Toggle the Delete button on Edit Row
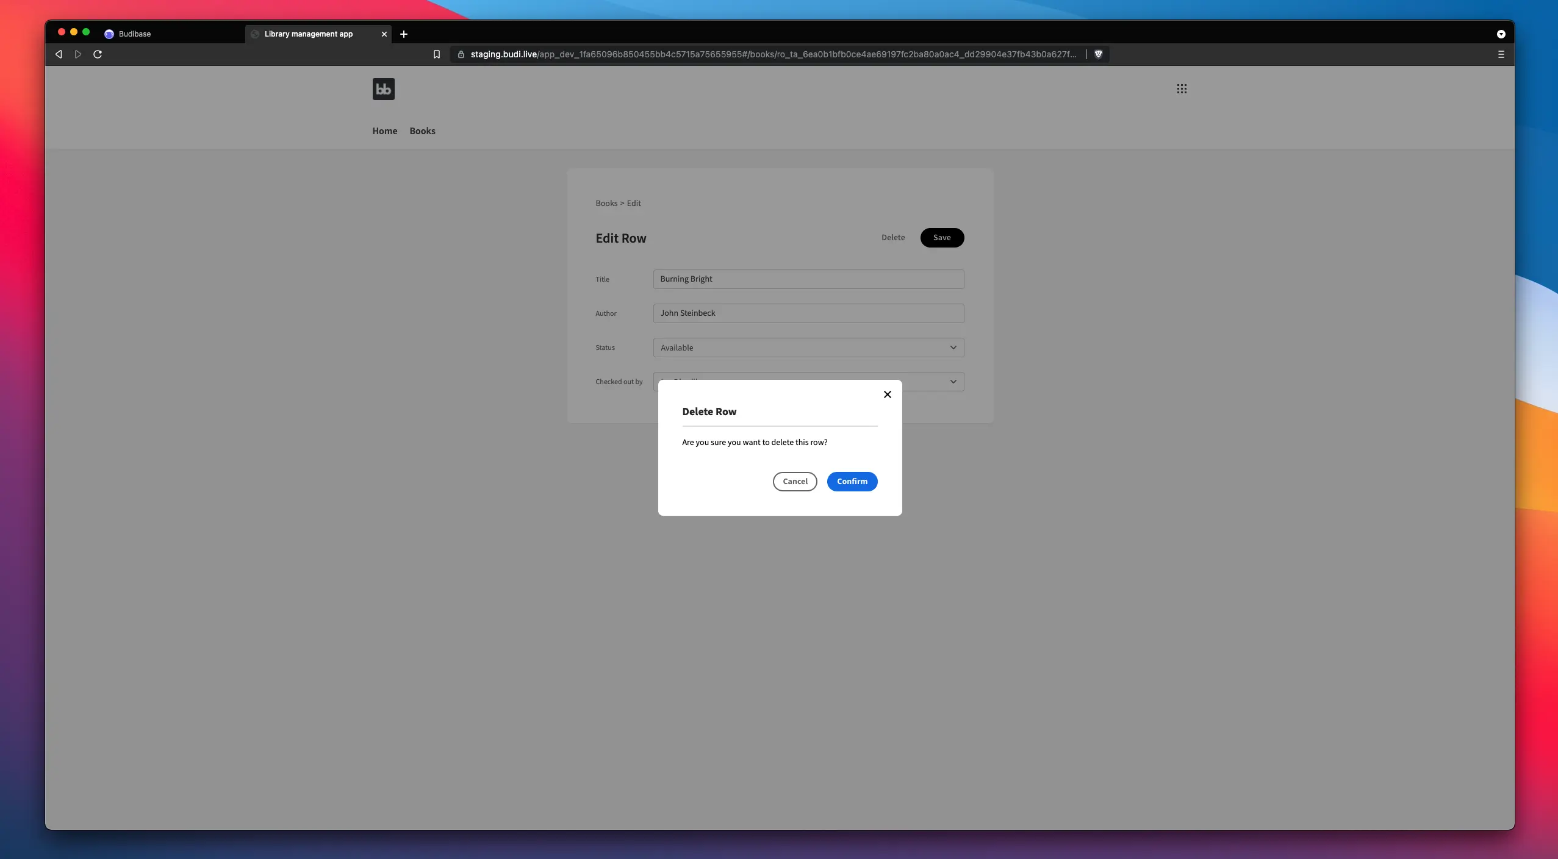This screenshot has height=859, width=1558. (x=892, y=237)
